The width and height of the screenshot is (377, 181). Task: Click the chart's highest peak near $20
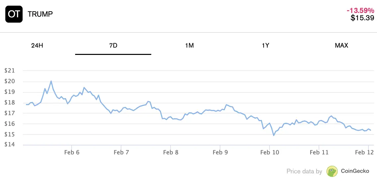(x=51, y=81)
